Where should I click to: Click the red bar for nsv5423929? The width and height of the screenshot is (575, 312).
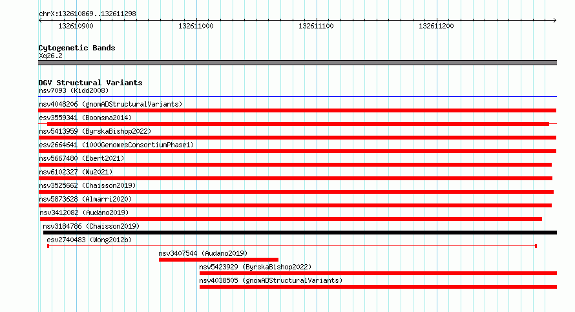(378, 273)
